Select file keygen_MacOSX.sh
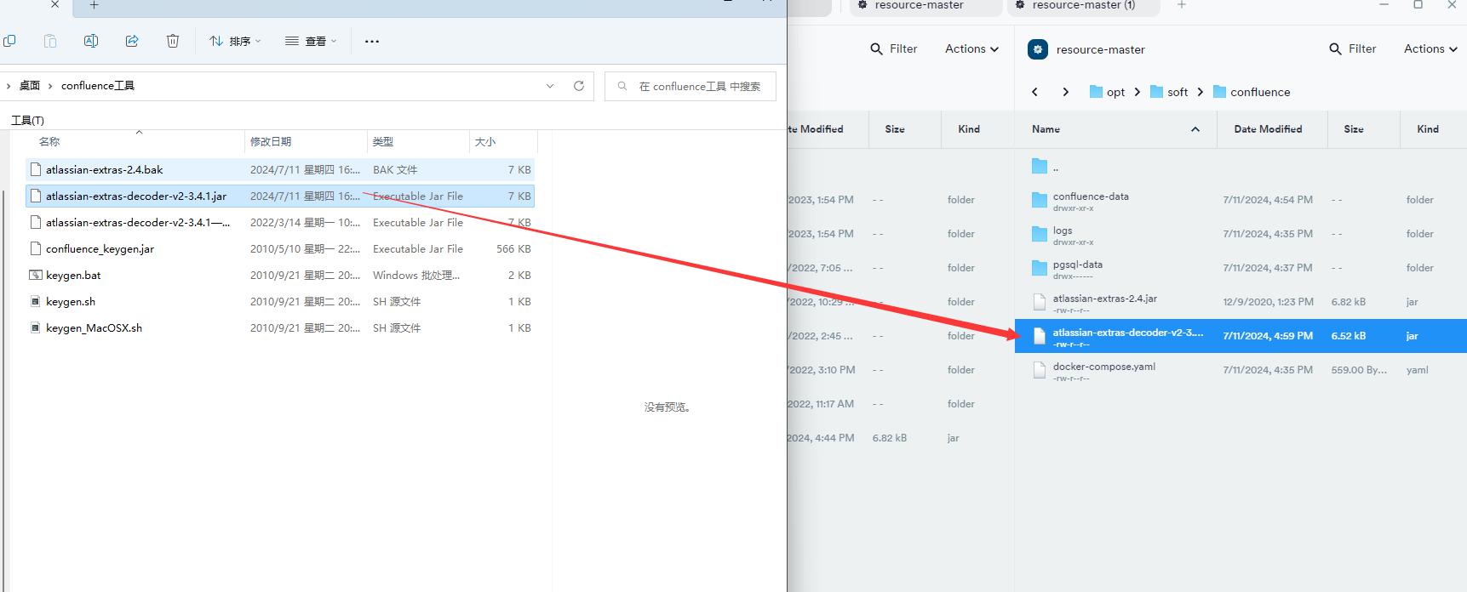The width and height of the screenshot is (1467, 592). click(x=280, y=328)
